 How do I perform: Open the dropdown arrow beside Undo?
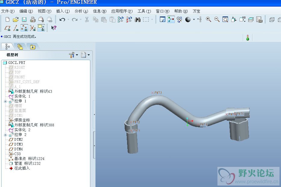tap(68, 20)
